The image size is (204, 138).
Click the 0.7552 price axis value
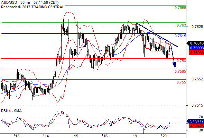(x=197, y=79)
